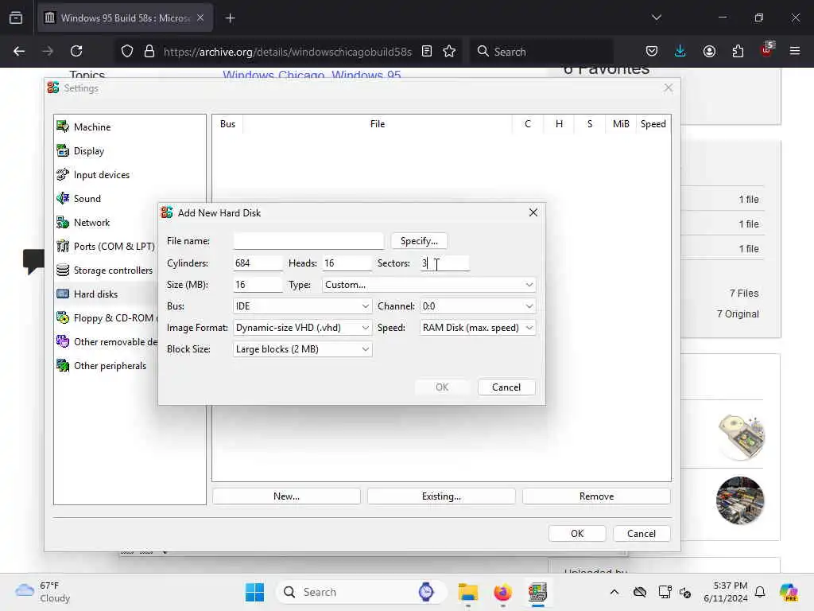This screenshot has width=814, height=611.
Task: Select the Input devices icon
Action: tap(63, 174)
